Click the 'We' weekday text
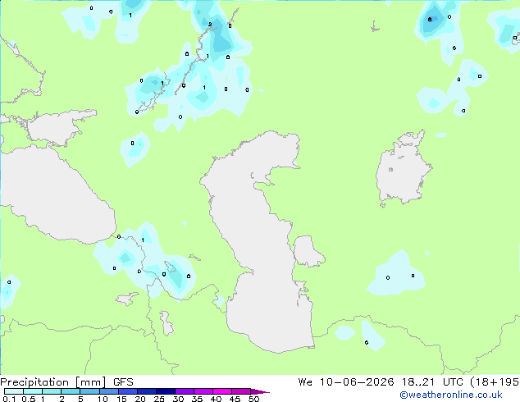 coord(305,382)
